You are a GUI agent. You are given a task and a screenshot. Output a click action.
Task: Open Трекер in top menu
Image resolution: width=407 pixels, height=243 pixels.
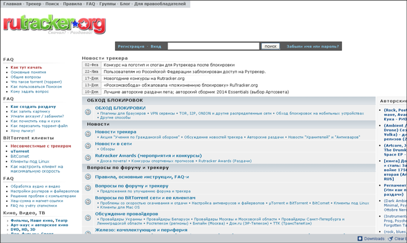(x=34, y=4)
